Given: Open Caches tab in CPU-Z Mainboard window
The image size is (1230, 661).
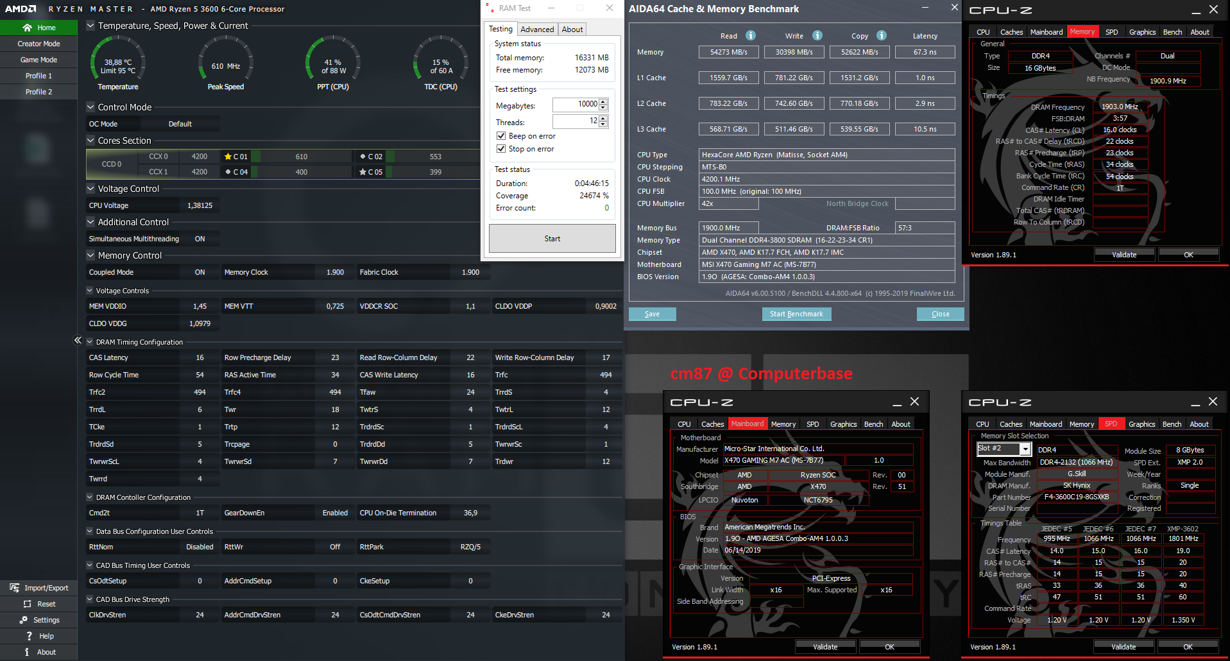Looking at the screenshot, I should [x=712, y=424].
